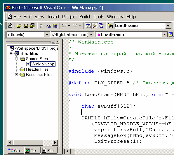Click the Visual C++ title bar icon
This screenshot has width=174, height=155.
coord(8,8)
